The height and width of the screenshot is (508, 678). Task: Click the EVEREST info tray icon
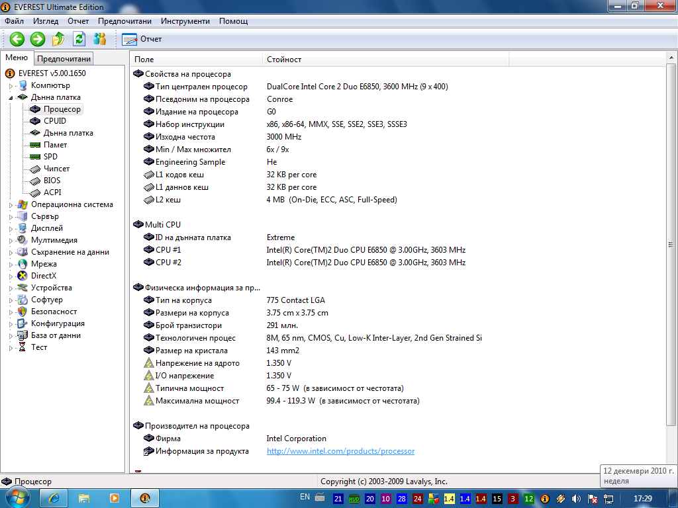545,499
